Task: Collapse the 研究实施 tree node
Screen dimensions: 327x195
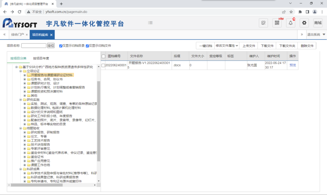Action: coord(21,99)
